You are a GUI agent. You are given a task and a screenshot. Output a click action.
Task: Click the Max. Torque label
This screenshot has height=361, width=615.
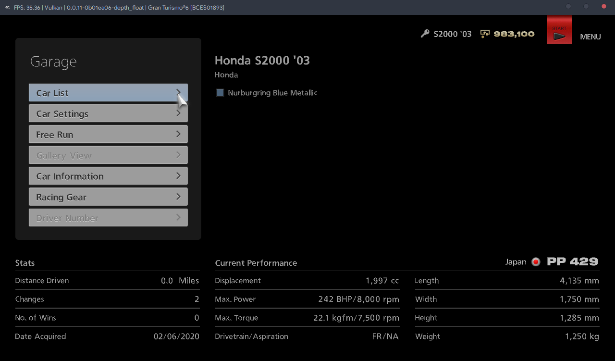[x=236, y=318]
